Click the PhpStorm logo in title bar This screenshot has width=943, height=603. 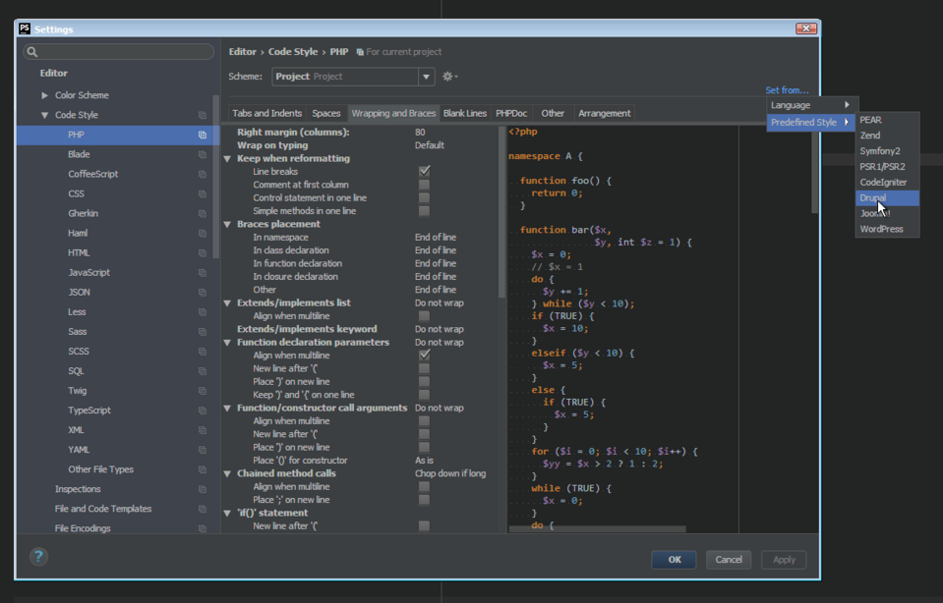pos(25,29)
